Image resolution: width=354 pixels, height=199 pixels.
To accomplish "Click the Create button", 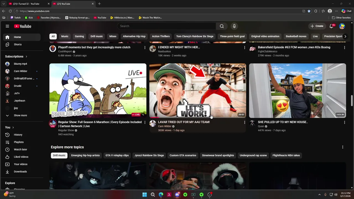I will coord(317,26).
